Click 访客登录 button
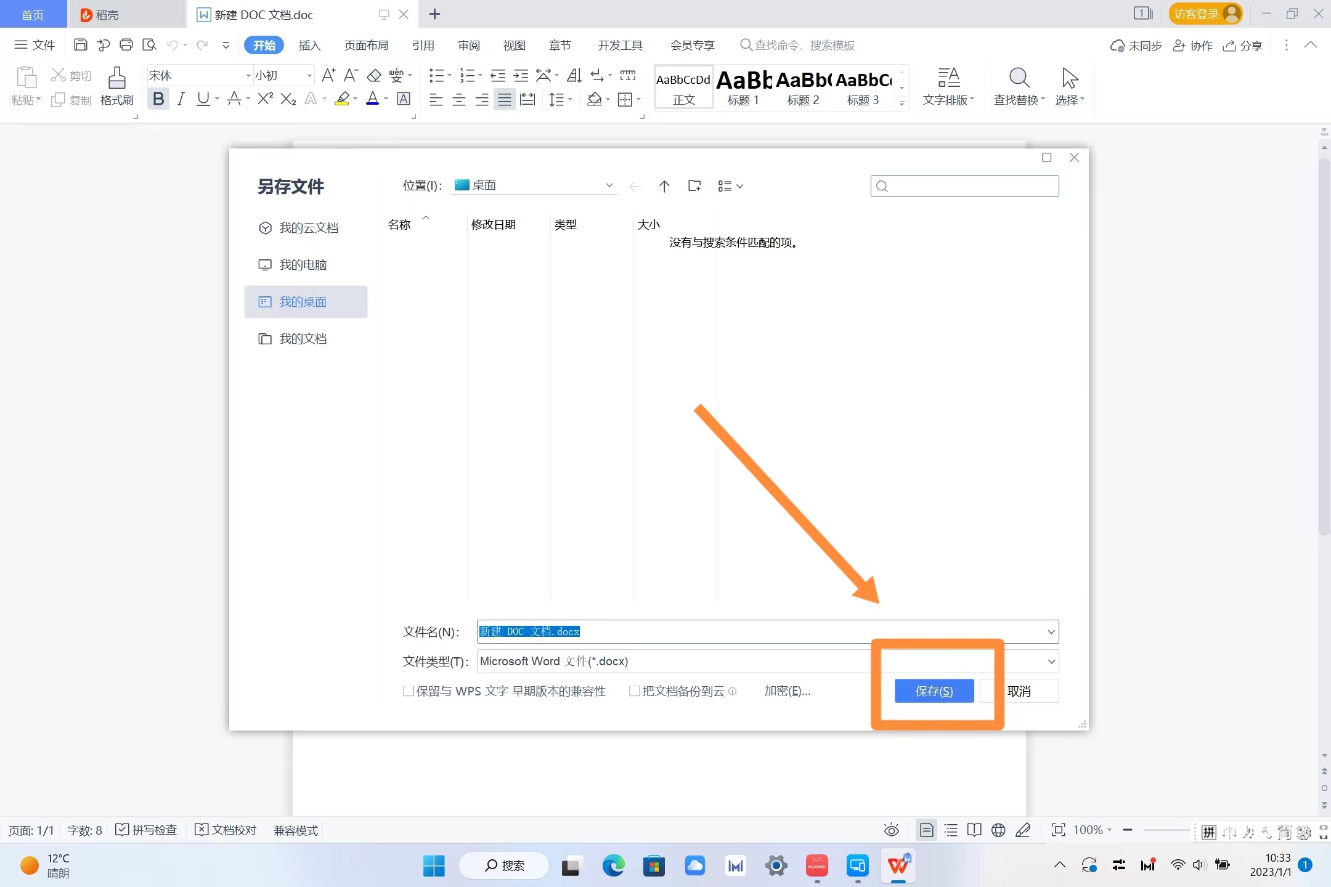The image size is (1331, 887). point(1205,14)
